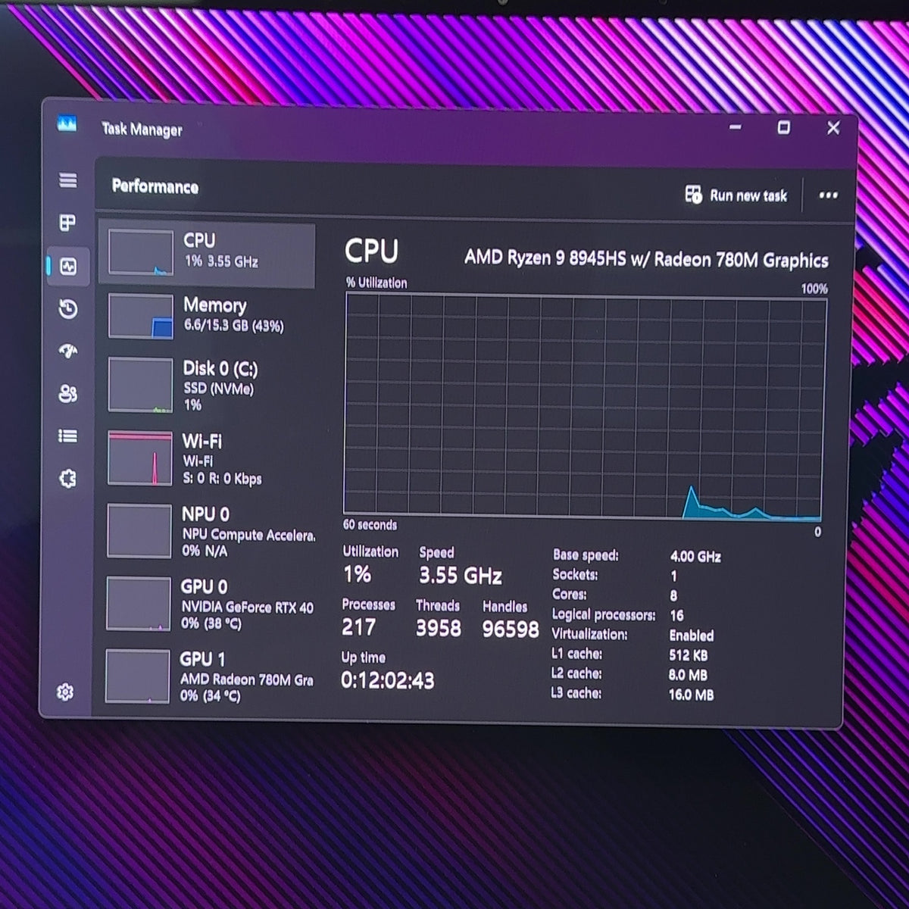Open the Services puzzle icon
Screen dimensions: 909x909
67,479
